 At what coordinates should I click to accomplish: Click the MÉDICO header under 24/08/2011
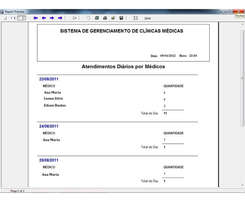click(49, 133)
